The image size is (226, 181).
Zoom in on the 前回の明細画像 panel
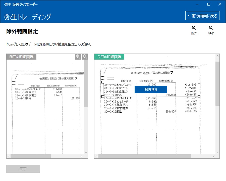coord(78,57)
